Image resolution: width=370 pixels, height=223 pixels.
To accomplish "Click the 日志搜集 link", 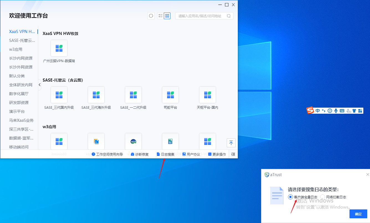I will pyautogui.click(x=165, y=154).
